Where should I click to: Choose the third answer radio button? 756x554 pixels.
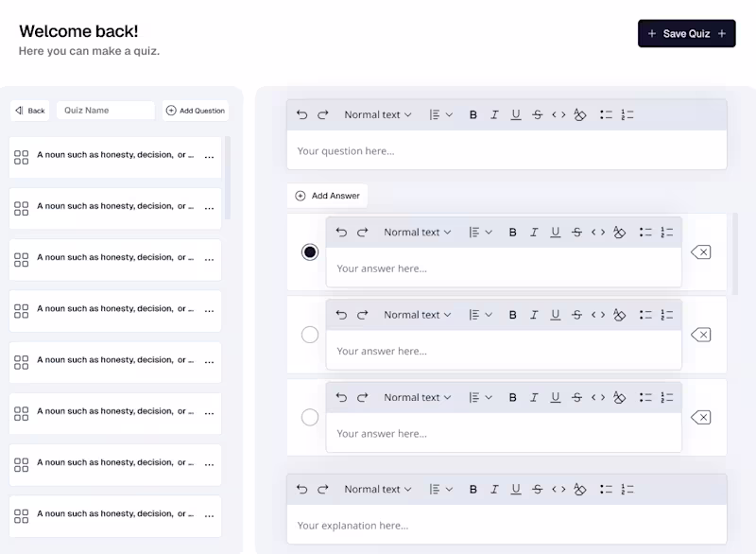[x=310, y=417]
